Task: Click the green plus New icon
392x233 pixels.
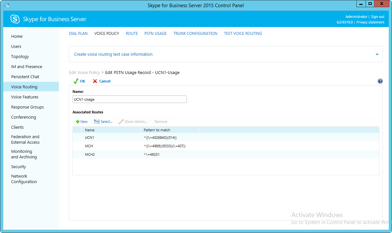Action: (78, 122)
